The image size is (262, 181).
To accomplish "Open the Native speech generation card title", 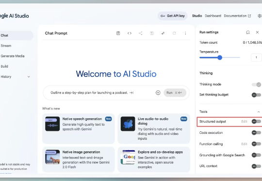I will coord(82,119).
